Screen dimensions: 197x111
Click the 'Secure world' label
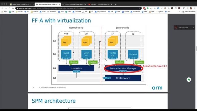(x=123, y=28)
